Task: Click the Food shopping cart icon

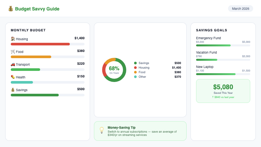Action: tap(13, 51)
